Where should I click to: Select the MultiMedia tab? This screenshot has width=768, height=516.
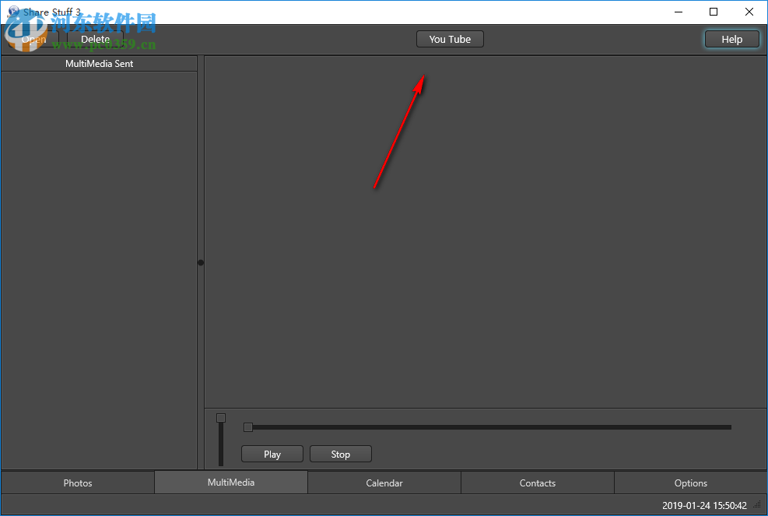point(231,483)
